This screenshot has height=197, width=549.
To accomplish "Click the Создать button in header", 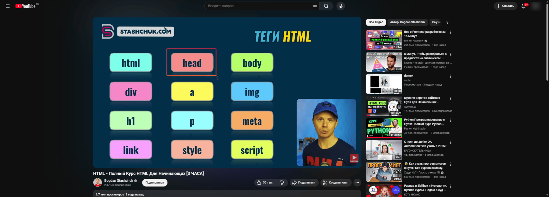I will coord(505,6).
